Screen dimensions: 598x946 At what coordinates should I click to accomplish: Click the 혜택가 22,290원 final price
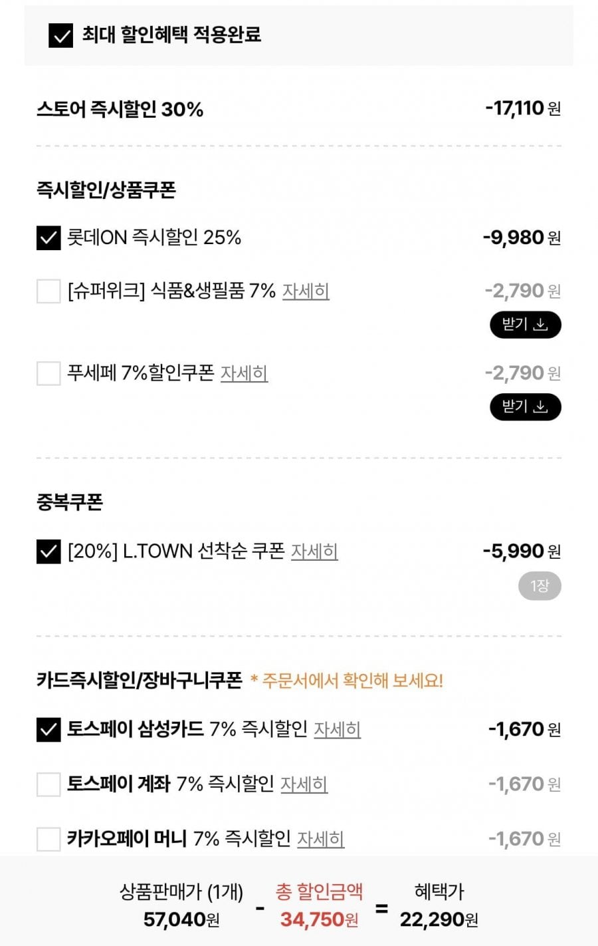coord(439,919)
